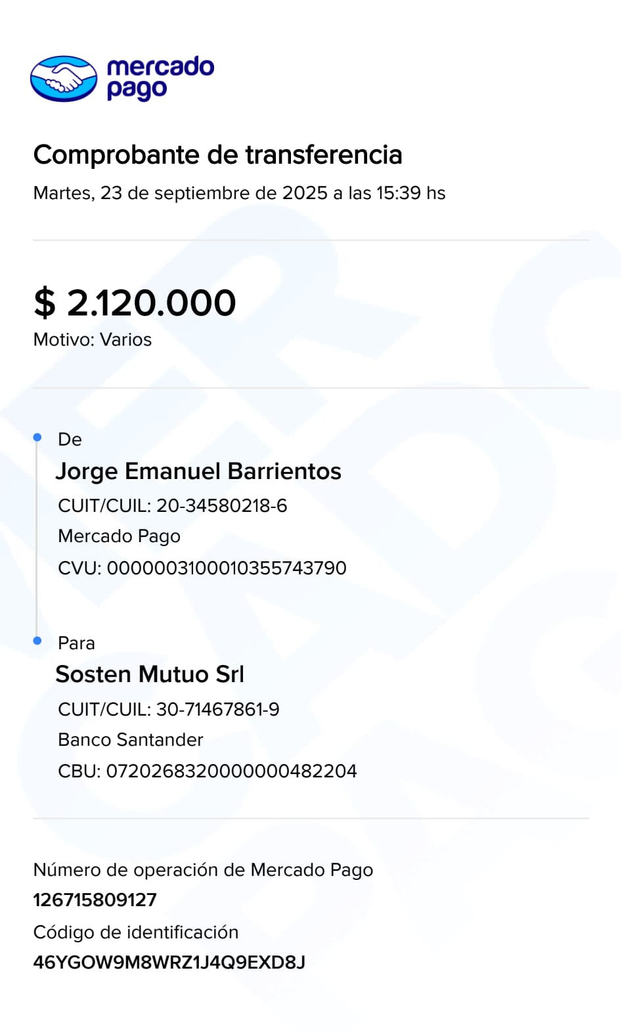This screenshot has height=1033, width=622.
Task: Click the Código de identificación label
Action: pyautogui.click(x=136, y=932)
